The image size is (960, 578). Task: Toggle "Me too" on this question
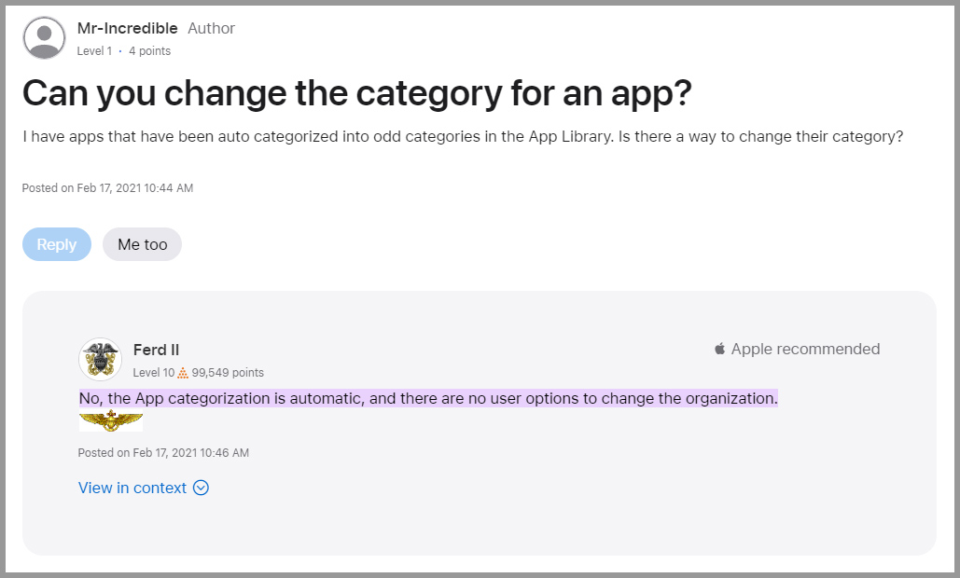(x=142, y=243)
